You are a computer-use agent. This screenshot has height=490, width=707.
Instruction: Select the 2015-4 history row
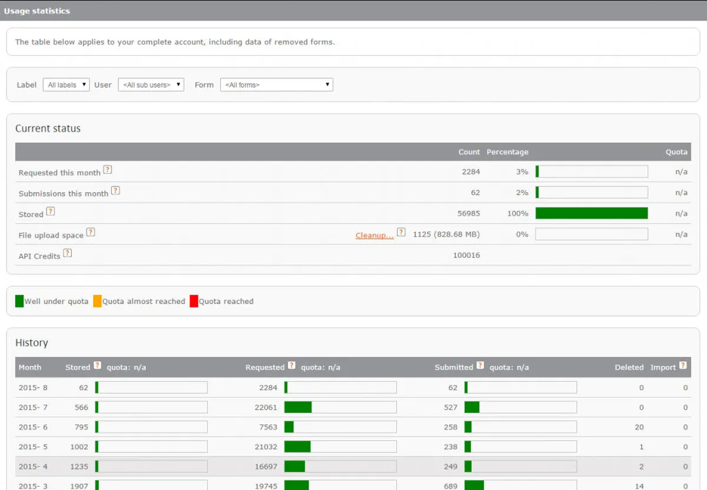353,466
